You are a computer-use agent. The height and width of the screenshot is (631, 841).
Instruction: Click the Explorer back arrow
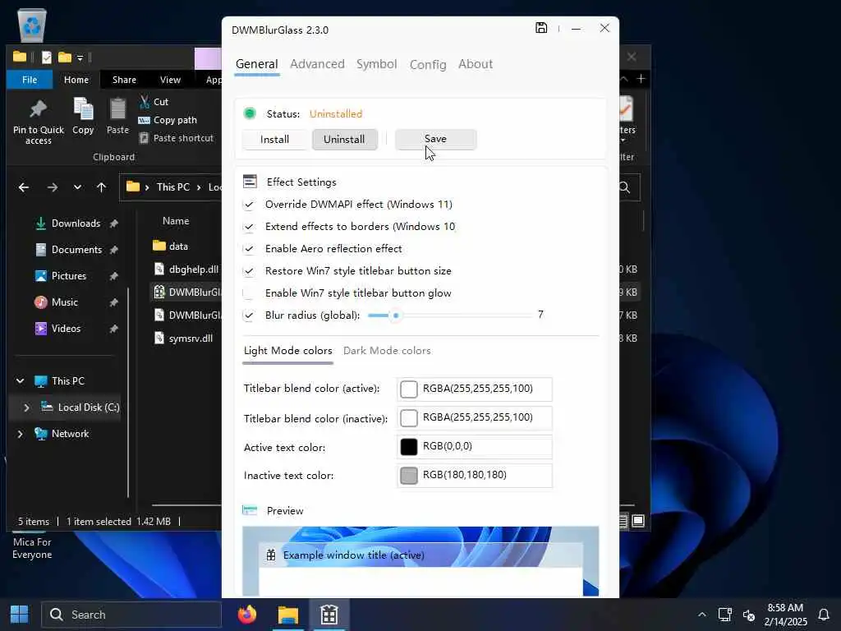point(24,187)
